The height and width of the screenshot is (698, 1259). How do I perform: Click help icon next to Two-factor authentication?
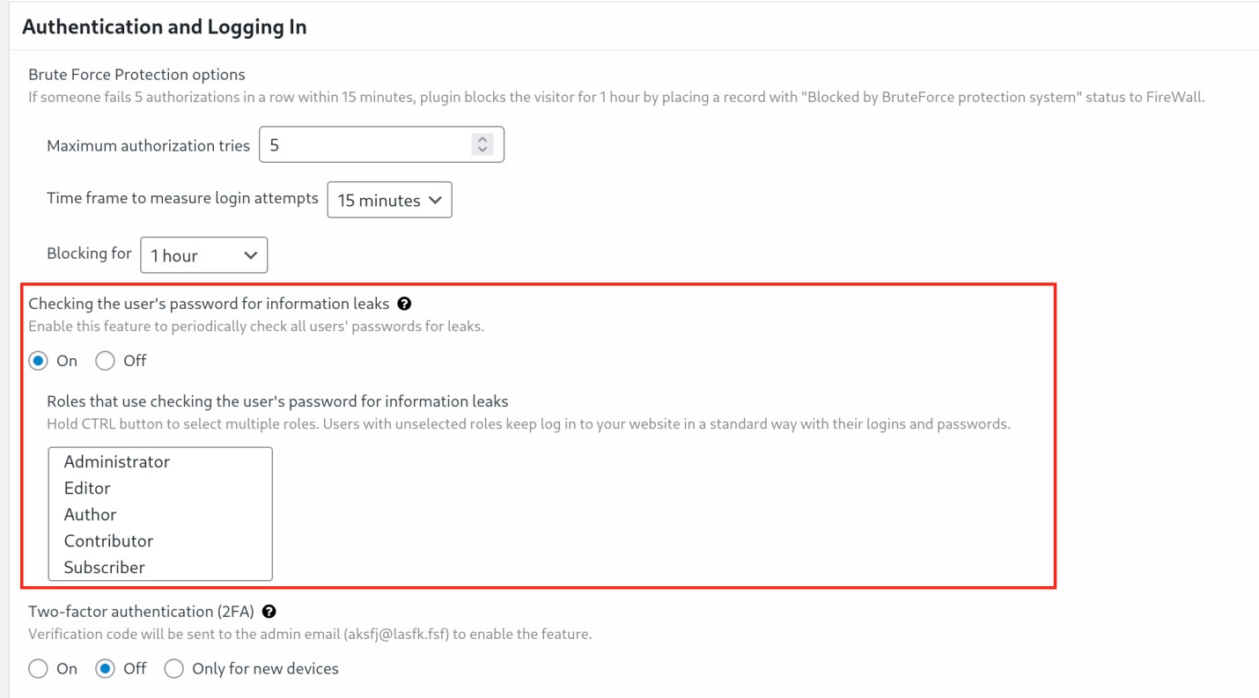tap(269, 611)
